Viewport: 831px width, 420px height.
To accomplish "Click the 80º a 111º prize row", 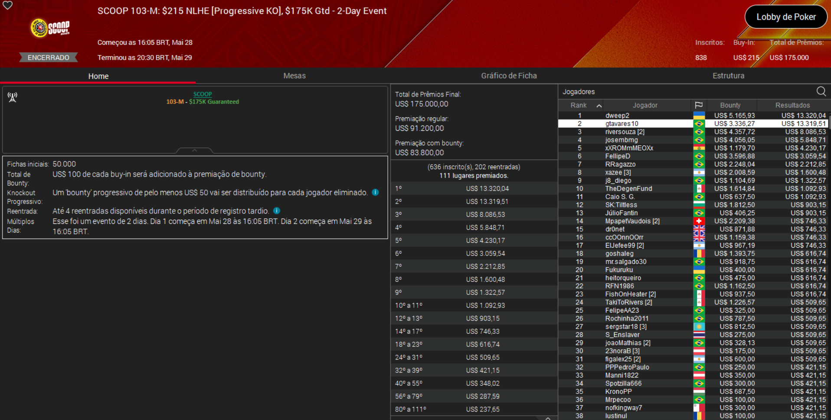I will (474, 409).
